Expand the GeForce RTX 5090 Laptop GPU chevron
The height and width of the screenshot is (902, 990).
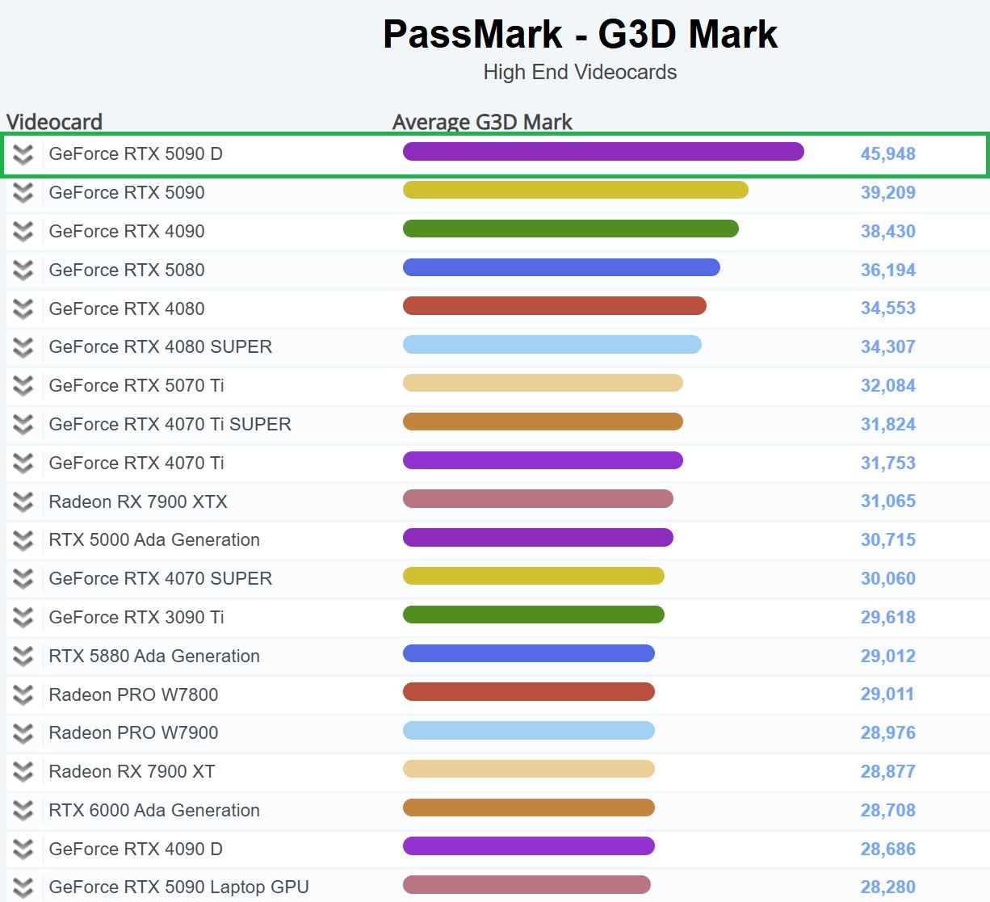[23, 887]
